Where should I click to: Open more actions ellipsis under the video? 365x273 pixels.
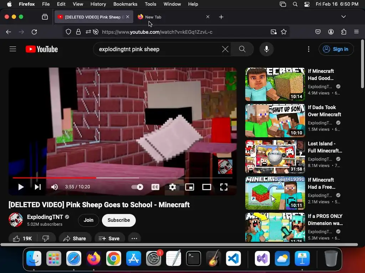[x=134, y=239]
